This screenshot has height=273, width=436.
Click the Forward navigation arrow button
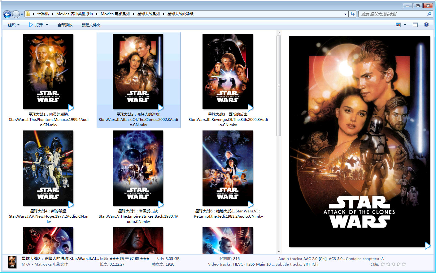click(15, 14)
